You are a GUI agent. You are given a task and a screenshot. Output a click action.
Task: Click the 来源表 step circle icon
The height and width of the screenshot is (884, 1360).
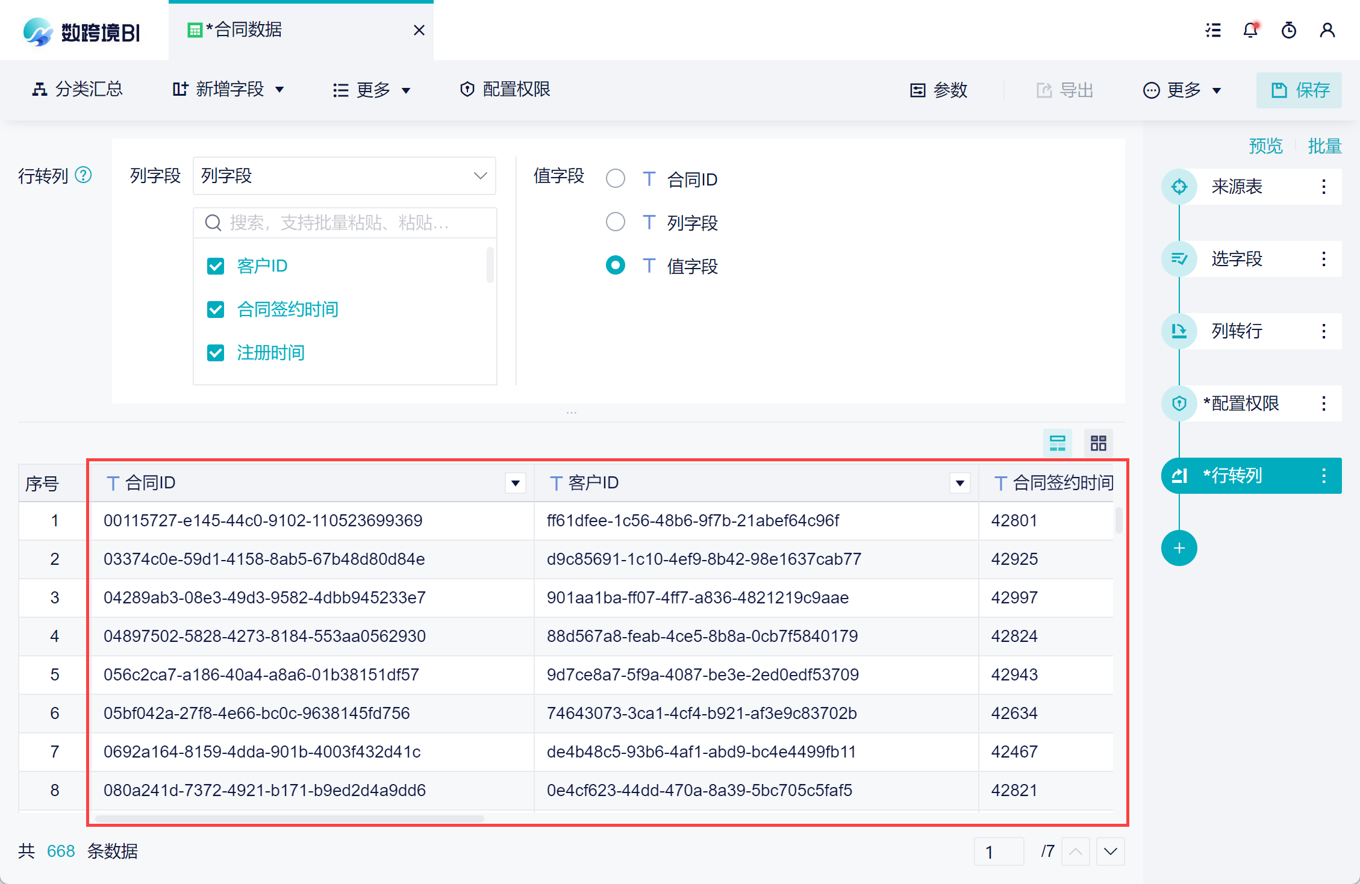click(1179, 187)
